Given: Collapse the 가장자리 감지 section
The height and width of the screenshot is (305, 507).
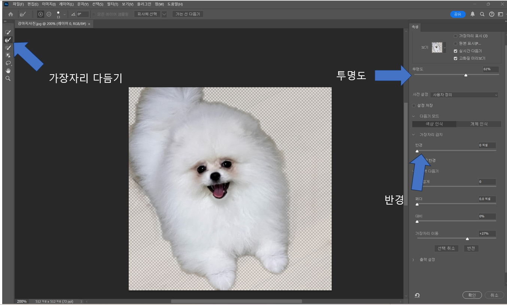Looking at the screenshot, I should point(414,135).
